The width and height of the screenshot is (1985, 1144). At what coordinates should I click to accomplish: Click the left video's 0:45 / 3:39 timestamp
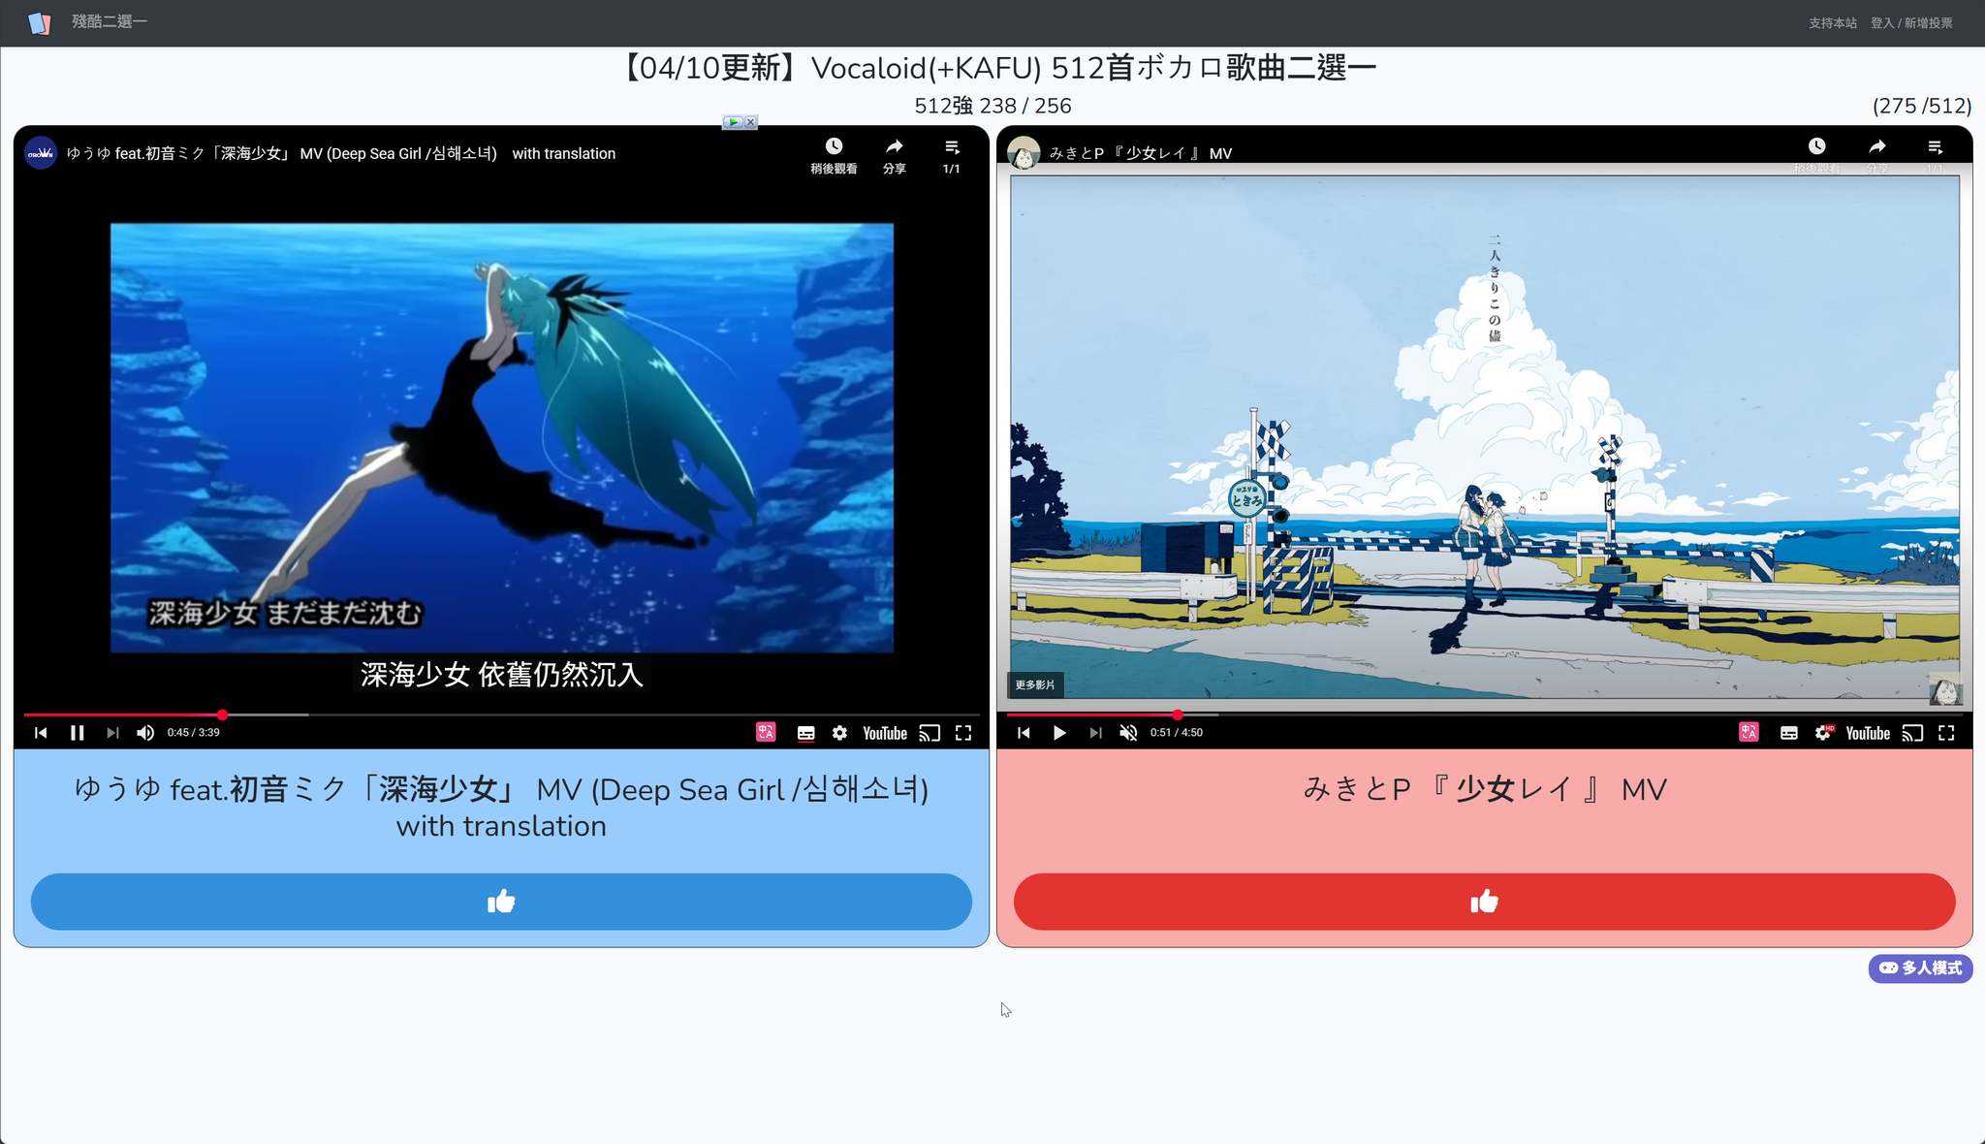coord(194,733)
